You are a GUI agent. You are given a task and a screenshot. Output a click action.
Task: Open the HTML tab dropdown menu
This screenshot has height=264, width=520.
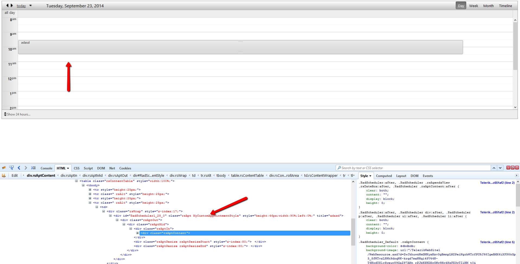(68, 168)
